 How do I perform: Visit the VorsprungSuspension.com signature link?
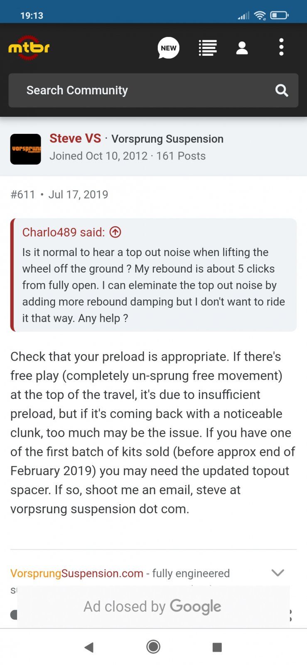click(x=77, y=573)
